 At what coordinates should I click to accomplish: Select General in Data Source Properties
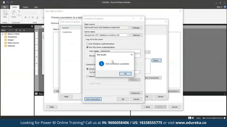(71, 28)
